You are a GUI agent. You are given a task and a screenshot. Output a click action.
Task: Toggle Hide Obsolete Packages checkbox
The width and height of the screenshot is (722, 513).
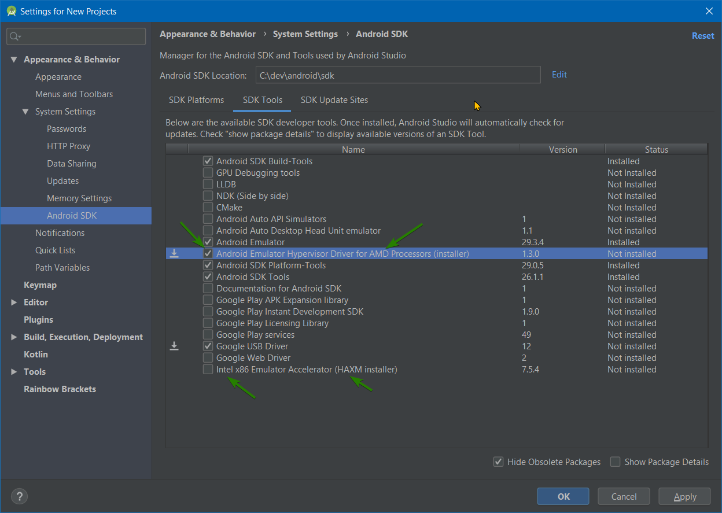click(x=498, y=462)
